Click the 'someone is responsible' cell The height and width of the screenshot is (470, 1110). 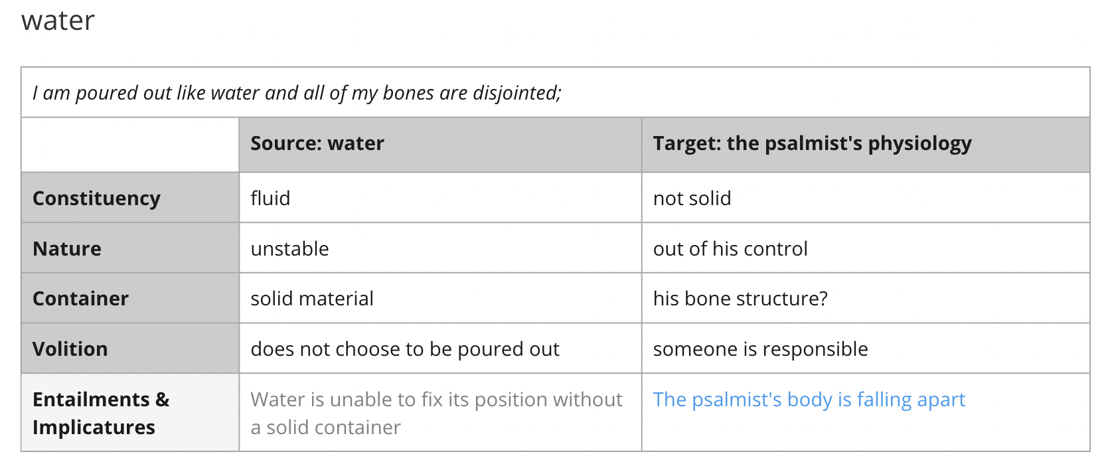866,349
